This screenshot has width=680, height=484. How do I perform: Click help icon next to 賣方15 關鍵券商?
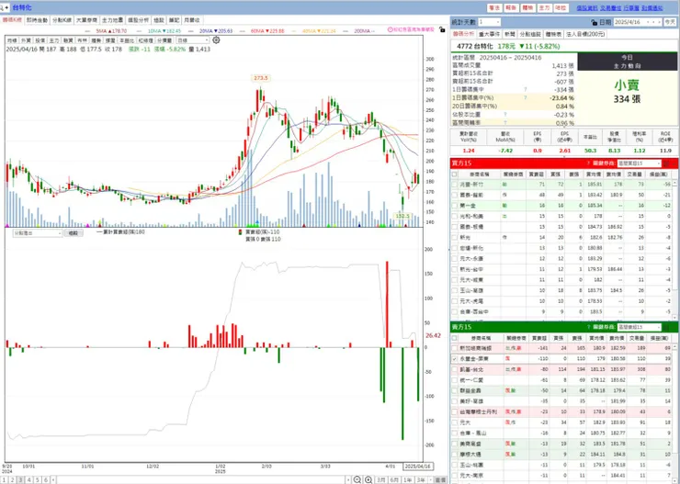coord(588,327)
